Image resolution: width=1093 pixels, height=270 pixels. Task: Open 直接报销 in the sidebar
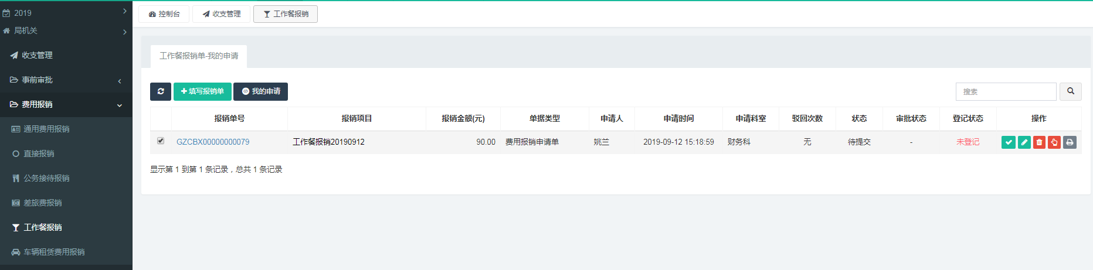click(x=66, y=153)
